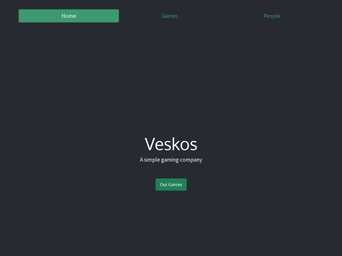The height and width of the screenshot is (256, 342).
Task: Click the green People text link
Action: coord(272,16)
